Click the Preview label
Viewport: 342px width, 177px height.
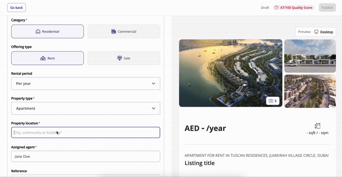coord(304,32)
